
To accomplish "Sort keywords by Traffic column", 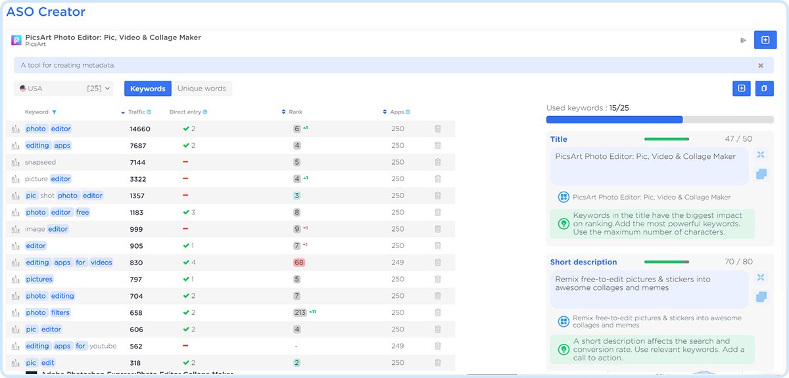I will (x=136, y=112).
